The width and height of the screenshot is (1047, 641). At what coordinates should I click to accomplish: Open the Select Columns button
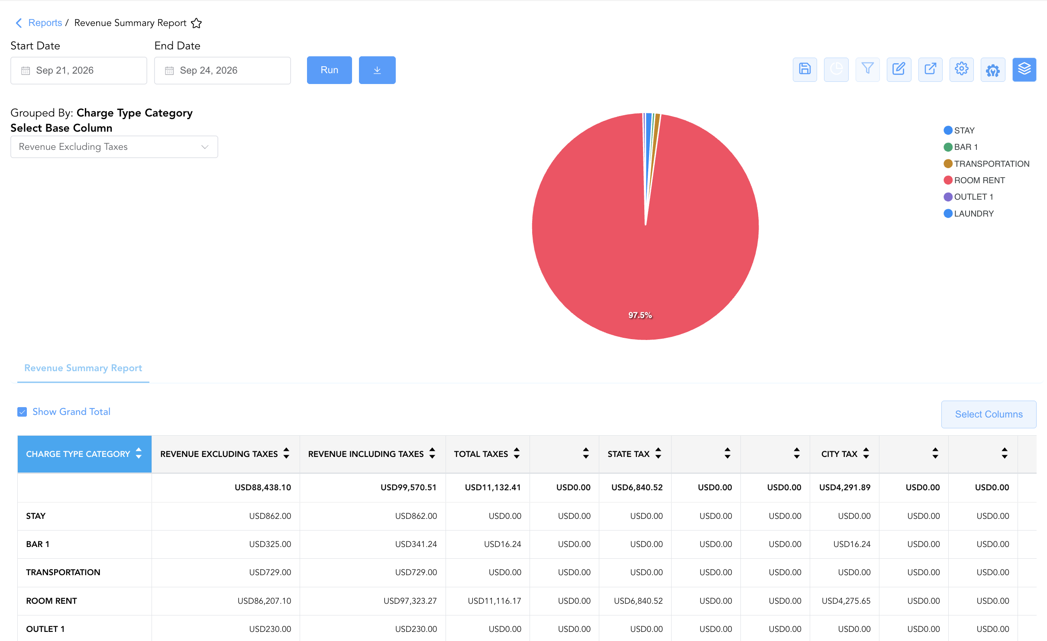pos(989,414)
